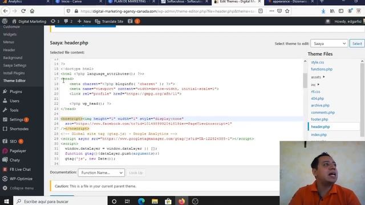This screenshot has height=205, width=365.
Task: Open Header appearance option
Action: click(x=9, y=50)
